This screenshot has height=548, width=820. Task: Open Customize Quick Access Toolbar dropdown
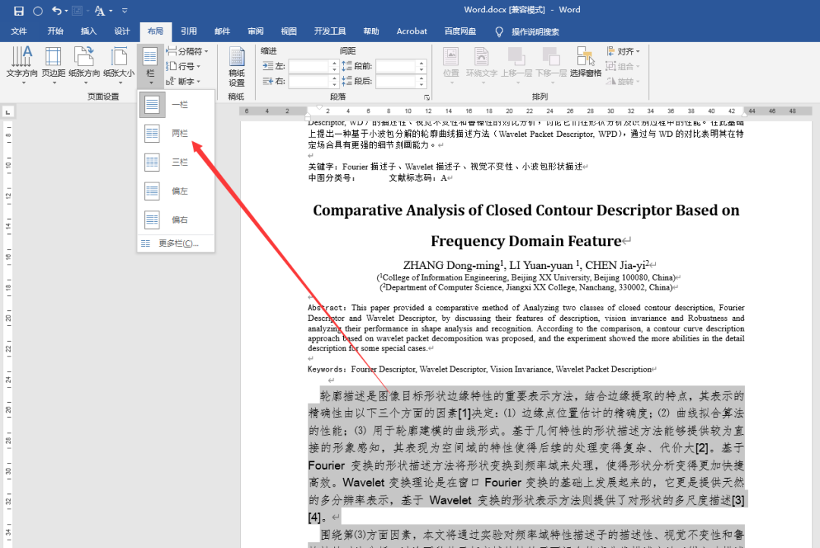[125, 11]
